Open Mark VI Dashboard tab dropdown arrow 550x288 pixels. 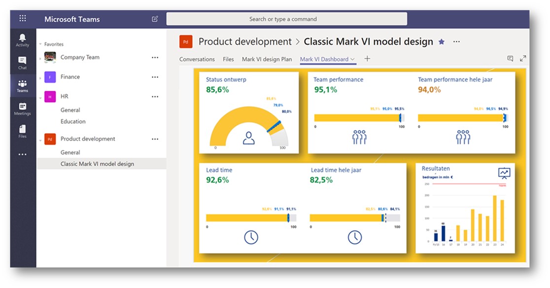pyautogui.click(x=352, y=59)
